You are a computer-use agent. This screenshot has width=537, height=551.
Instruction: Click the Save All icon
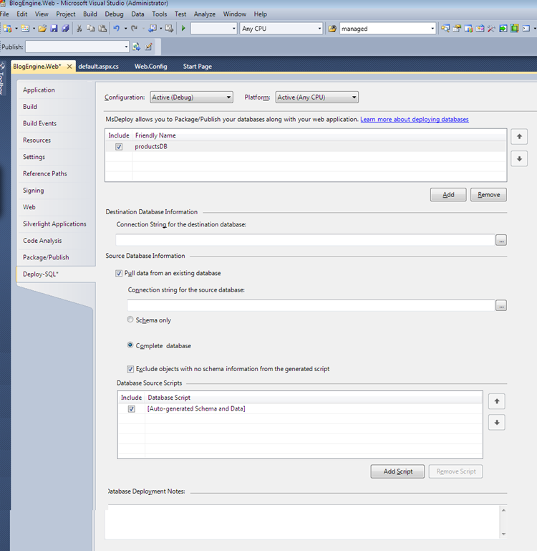click(65, 29)
